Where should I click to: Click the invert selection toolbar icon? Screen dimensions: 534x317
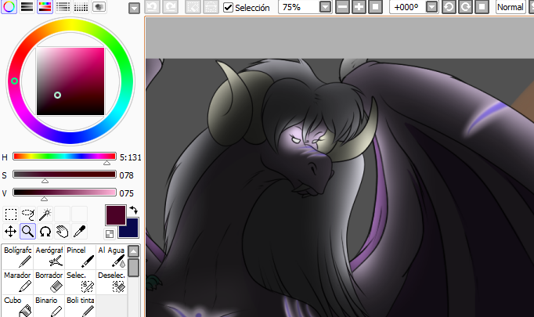click(x=211, y=7)
